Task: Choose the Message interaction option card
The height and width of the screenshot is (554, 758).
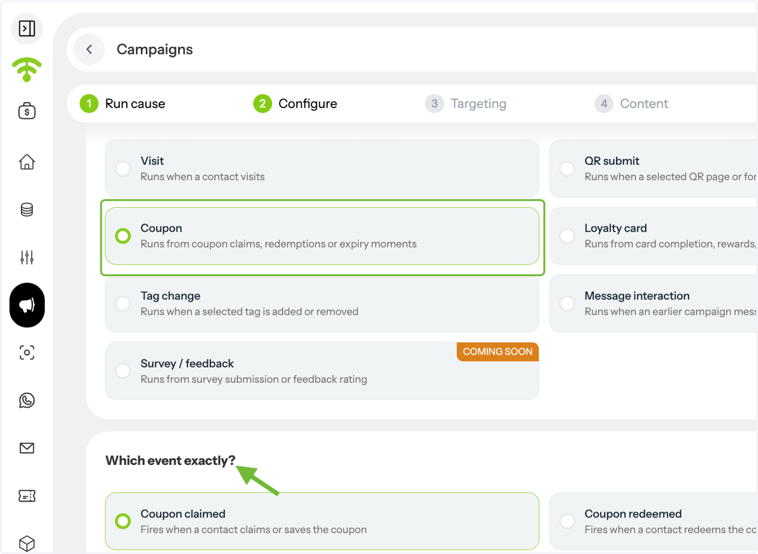Action: pos(654,304)
